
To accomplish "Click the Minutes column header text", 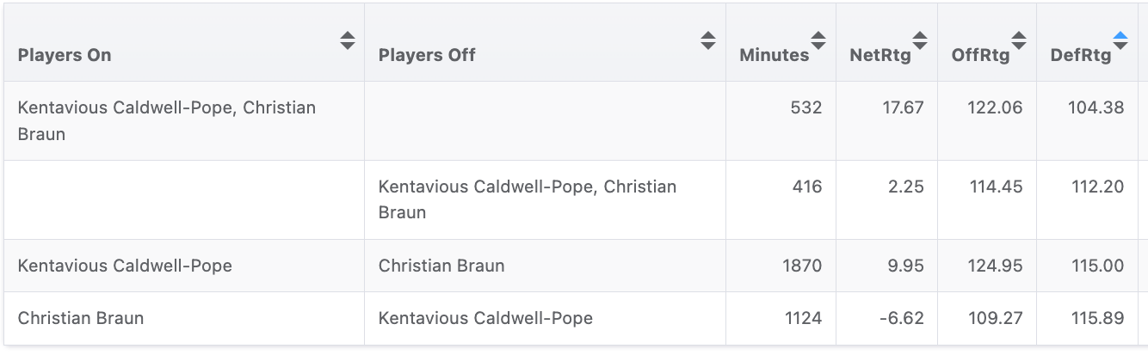I will click(x=775, y=55).
